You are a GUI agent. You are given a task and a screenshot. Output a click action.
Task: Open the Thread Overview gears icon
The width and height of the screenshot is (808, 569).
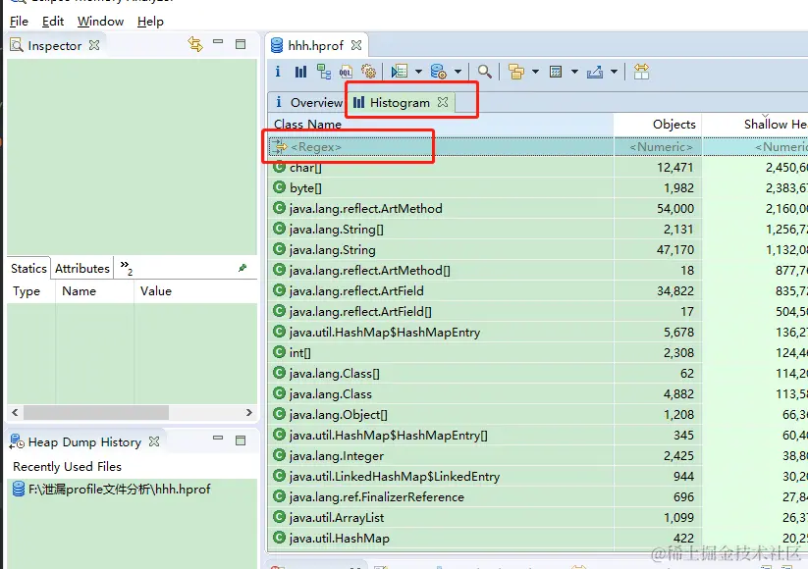[368, 72]
